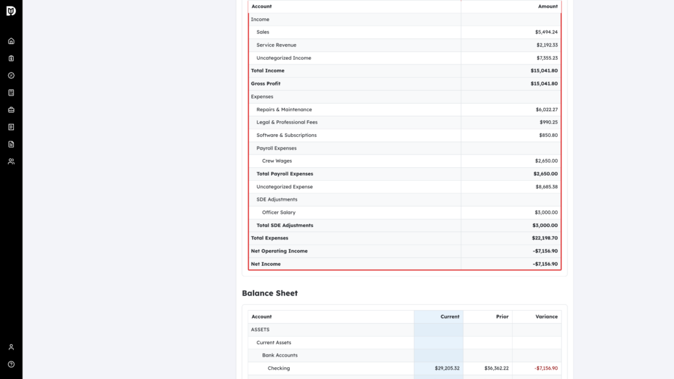This screenshot has height=379, width=674.
Task: Click Checking variance -$7,156.90
Action: coord(546,368)
